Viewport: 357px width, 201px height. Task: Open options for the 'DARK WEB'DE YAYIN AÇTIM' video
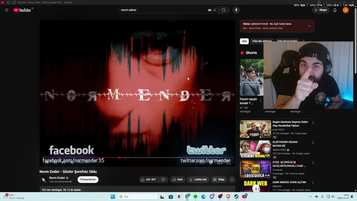[x=313, y=183]
